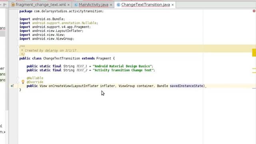Click the greyed import android.support.annotation.Nullable

tap(65, 23)
